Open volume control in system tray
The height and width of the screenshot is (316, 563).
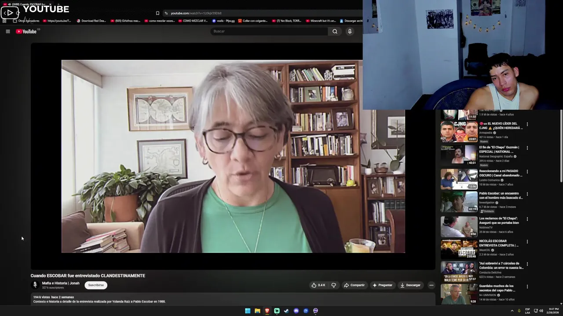(x=541, y=311)
